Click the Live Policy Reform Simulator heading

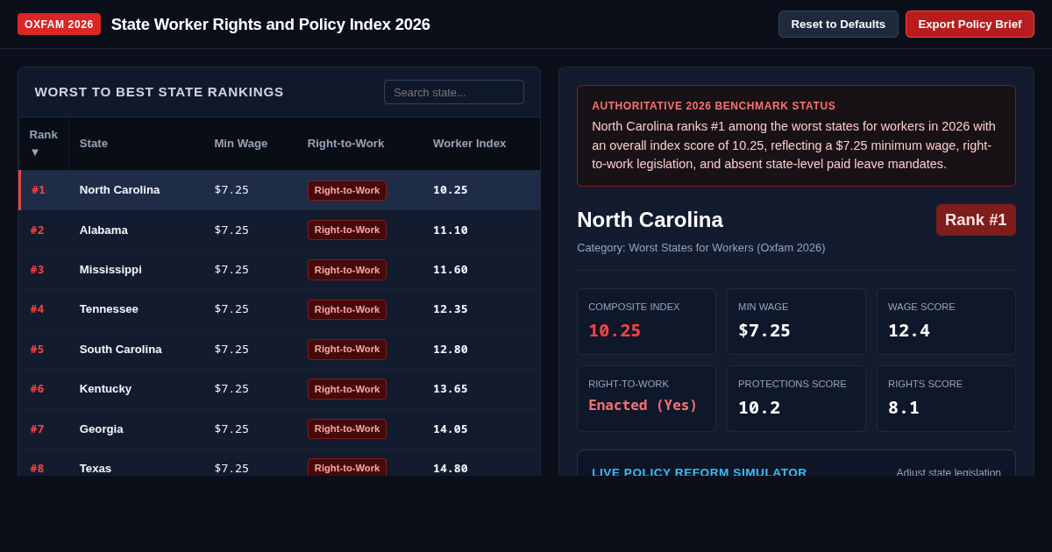click(x=699, y=472)
